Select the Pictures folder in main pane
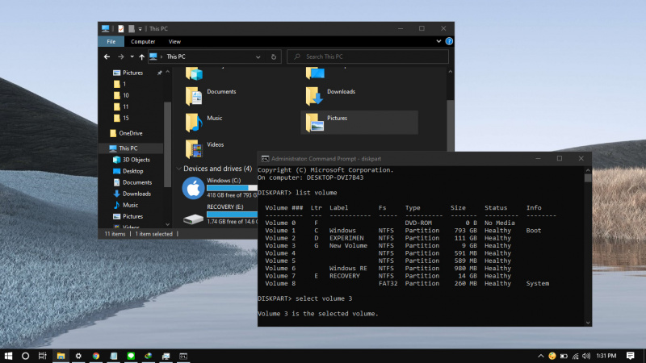The height and width of the screenshot is (363, 646). tap(359, 123)
